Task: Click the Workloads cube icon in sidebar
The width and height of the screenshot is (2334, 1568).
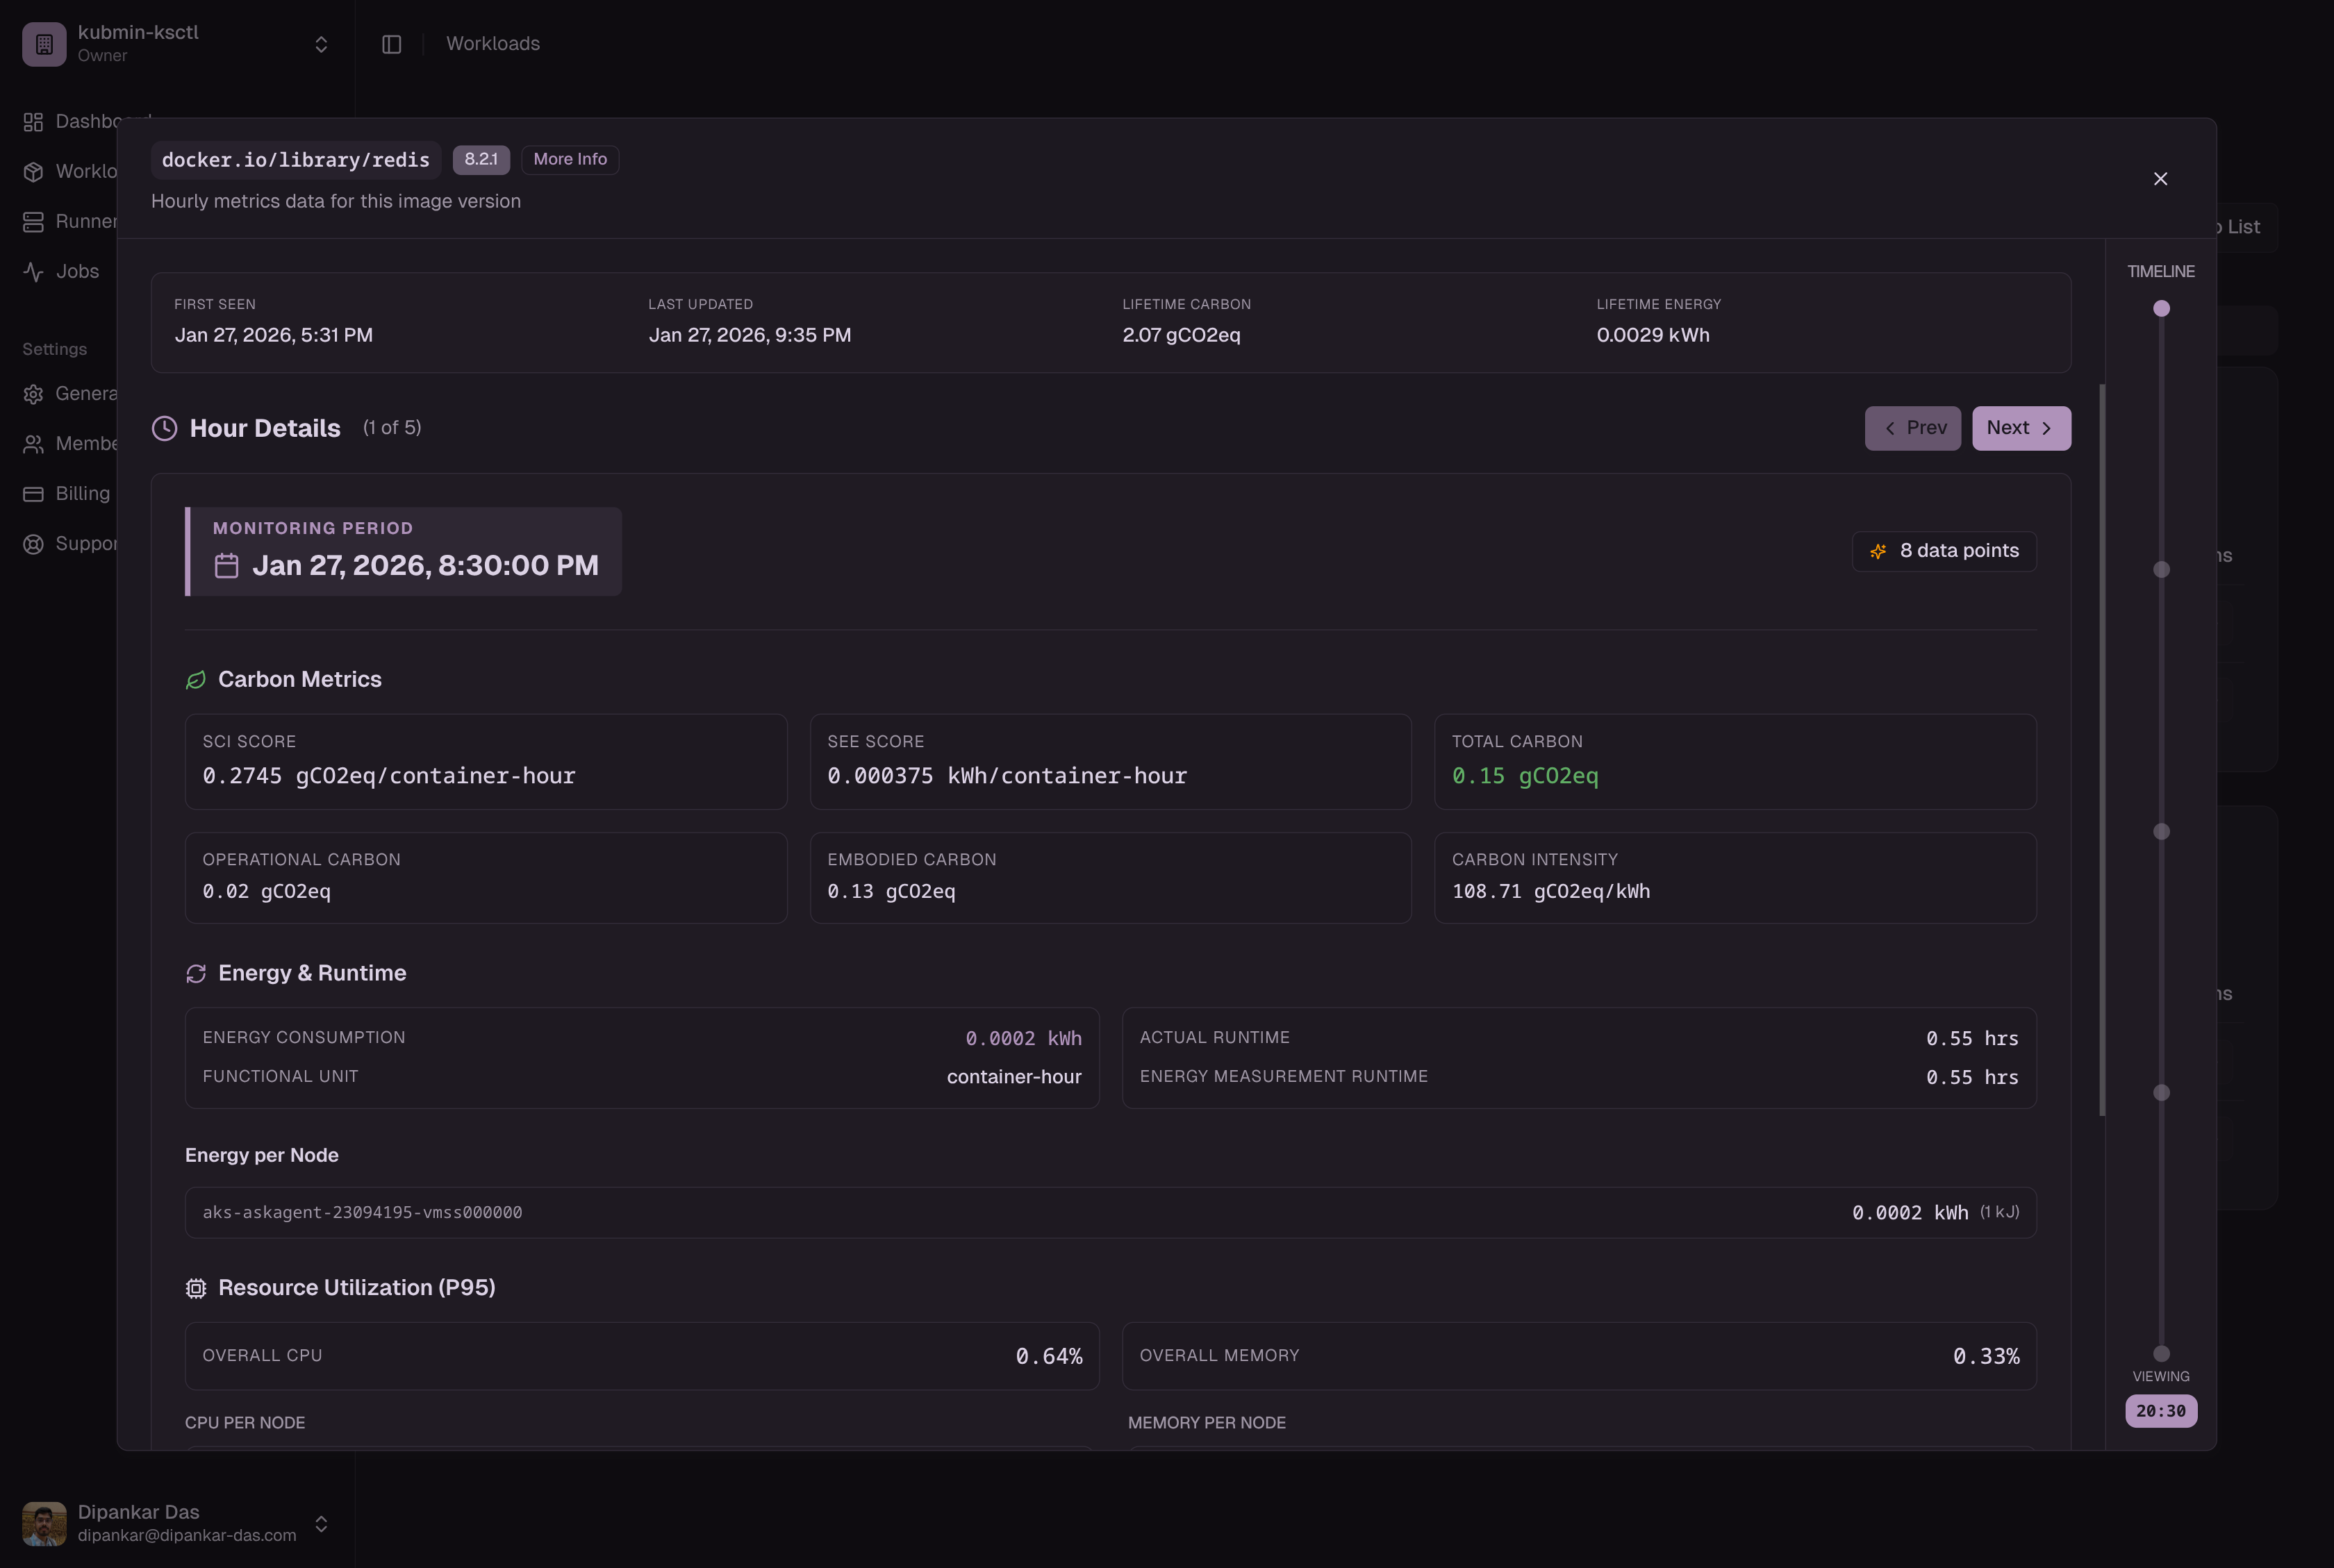Action: 33,172
